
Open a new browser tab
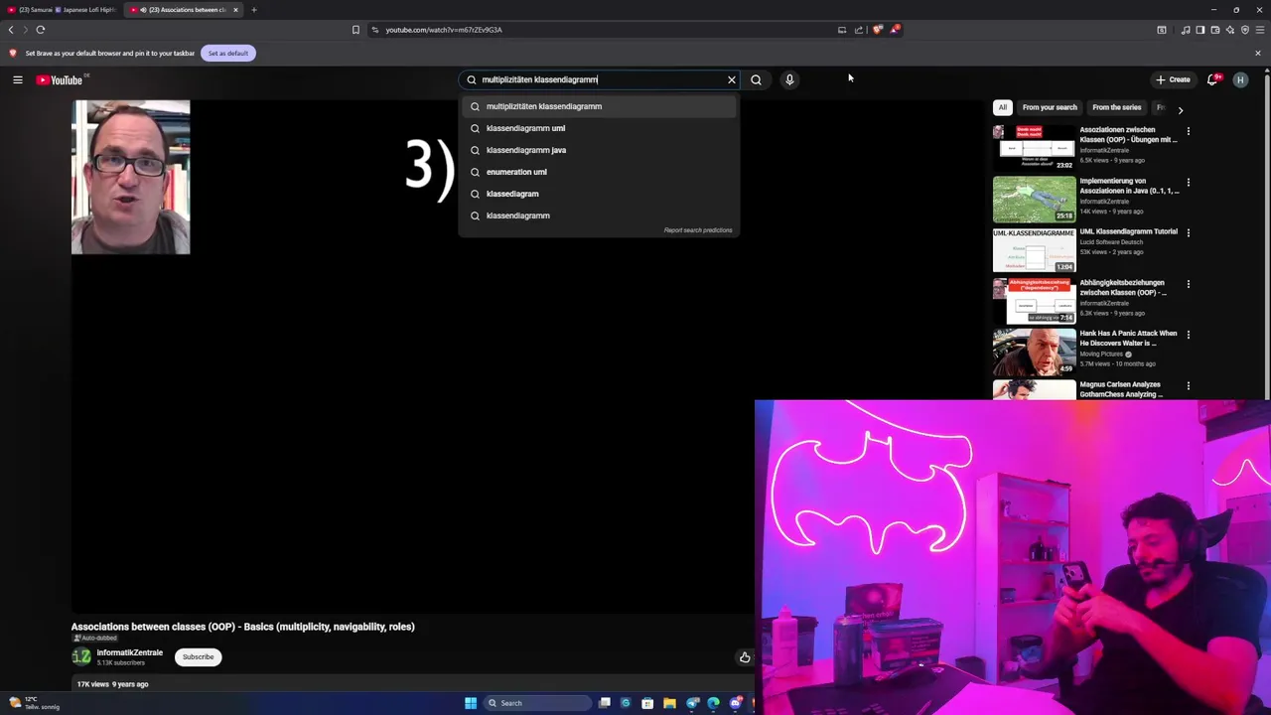254,10
